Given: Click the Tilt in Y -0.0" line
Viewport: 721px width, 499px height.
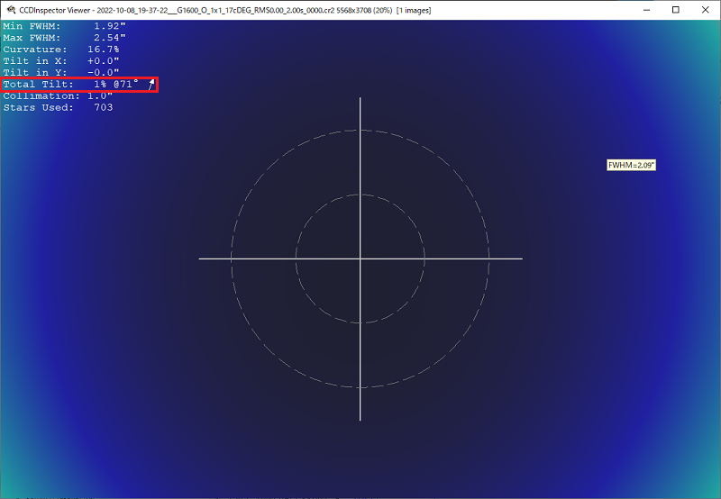Looking at the screenshot, I should [x=61, y=73].
